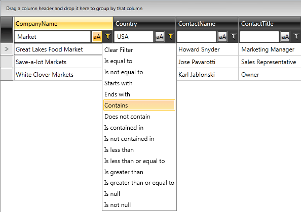
Task: Focus the empty ContactName filter box
Action: (x=197, y=36)
